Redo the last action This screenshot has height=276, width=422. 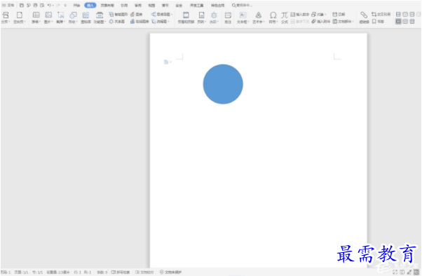pyautogui.click(x=58, y=5)
